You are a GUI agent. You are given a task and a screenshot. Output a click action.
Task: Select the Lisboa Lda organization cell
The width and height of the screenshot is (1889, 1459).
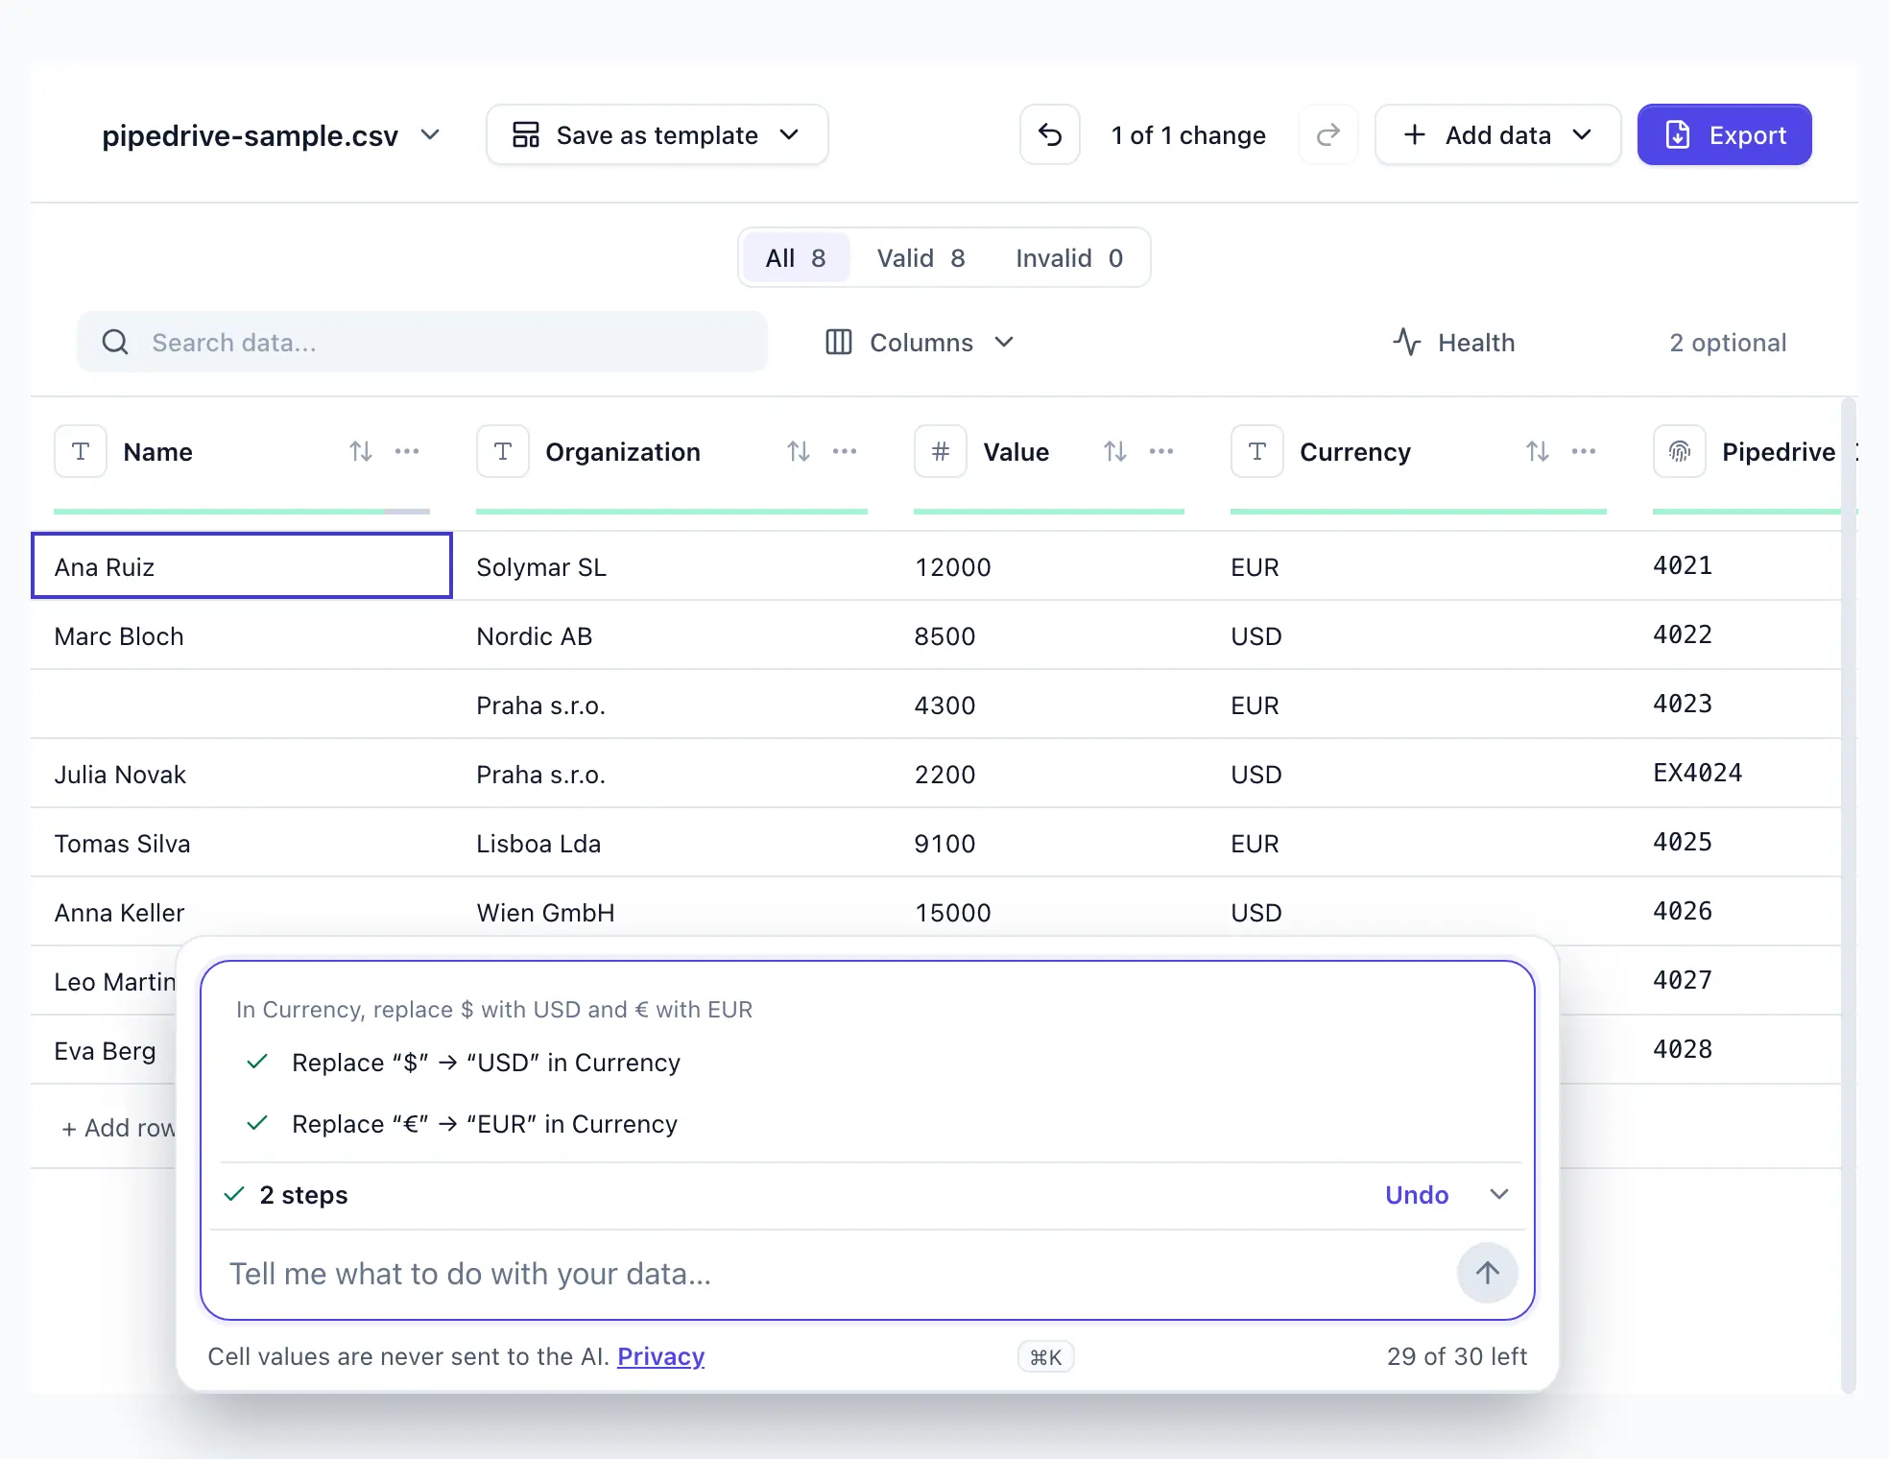click(672, 843)
